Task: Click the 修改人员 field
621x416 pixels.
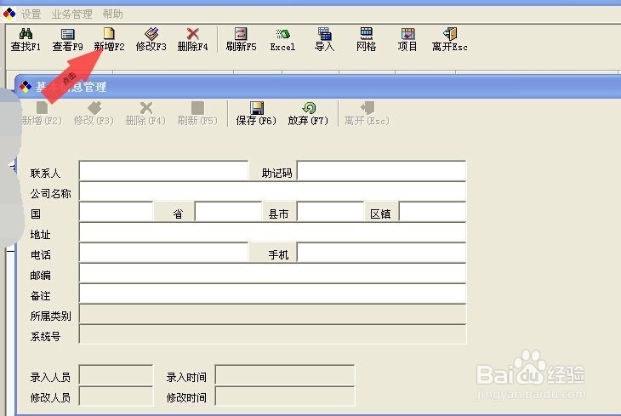Action: (x=116, y=396)
